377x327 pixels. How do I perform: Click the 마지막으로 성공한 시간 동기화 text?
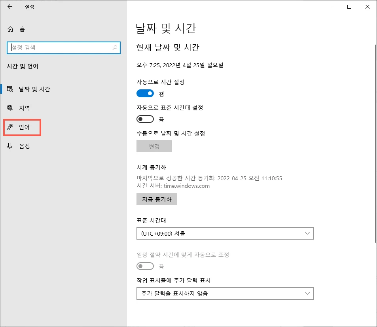[x=209, y=178]
